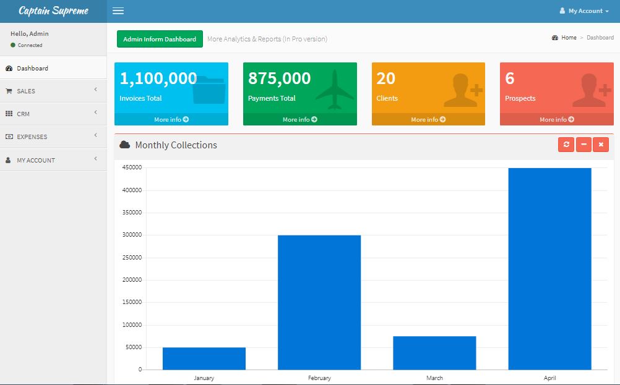Go to Home in the breadcrumb
The width and height of the screenshot is (620, 385).
click(x=568, y=38)
